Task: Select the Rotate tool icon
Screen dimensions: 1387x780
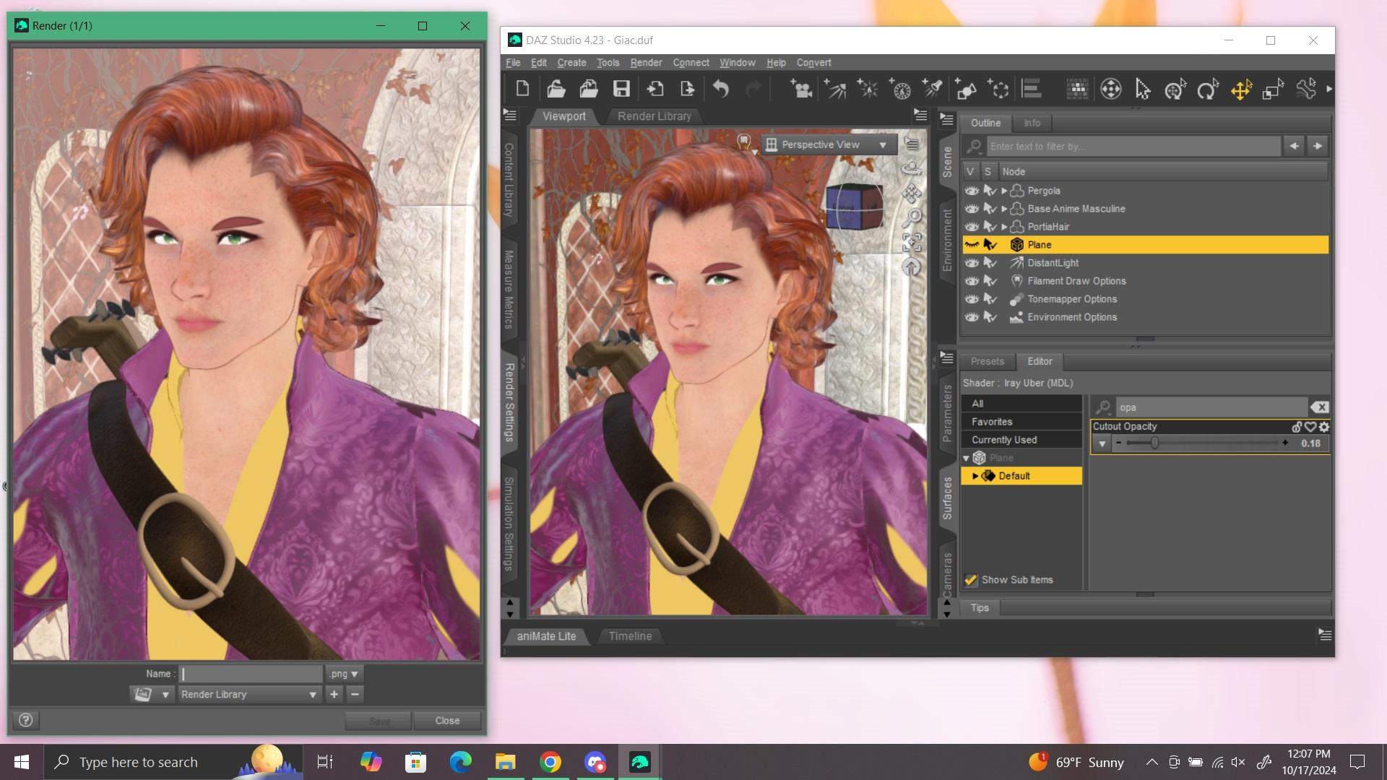Action: pos(1207,90)
